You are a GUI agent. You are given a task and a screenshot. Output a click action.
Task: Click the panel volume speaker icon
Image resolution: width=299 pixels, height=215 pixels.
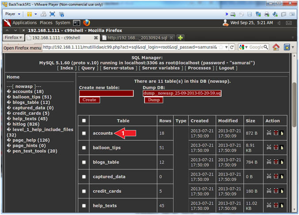point(279,23)
